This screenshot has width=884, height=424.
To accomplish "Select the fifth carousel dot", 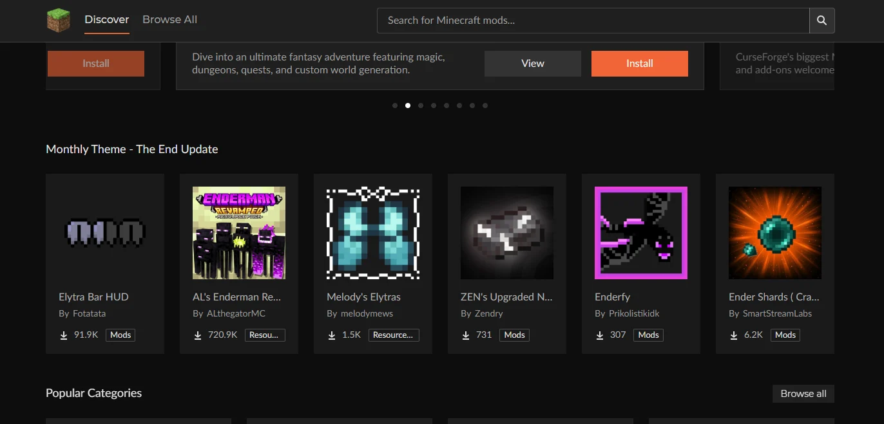I will 447,106.
